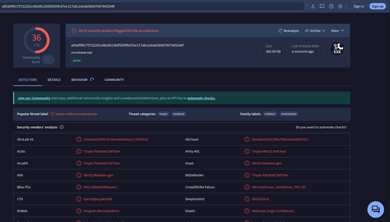Click the warning icon on Bkav Pro row

[x=79, y=187]
